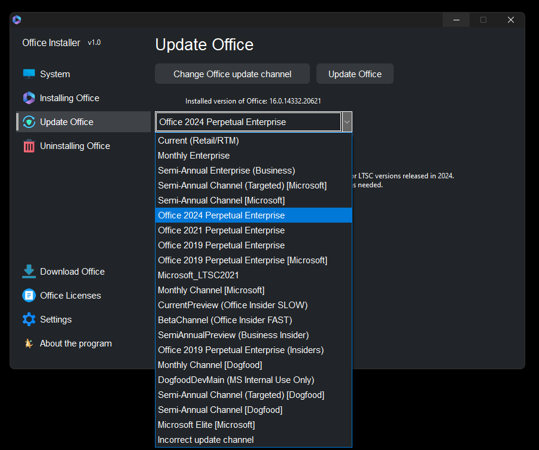Image resolution: width=539 pixels, height=450 pixels.
Task: Select Semi-Annual Channel [Dogfood]
Action: (254, 410)
